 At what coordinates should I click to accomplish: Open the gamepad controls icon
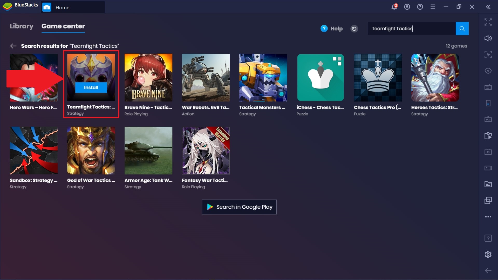click(488, 119)
